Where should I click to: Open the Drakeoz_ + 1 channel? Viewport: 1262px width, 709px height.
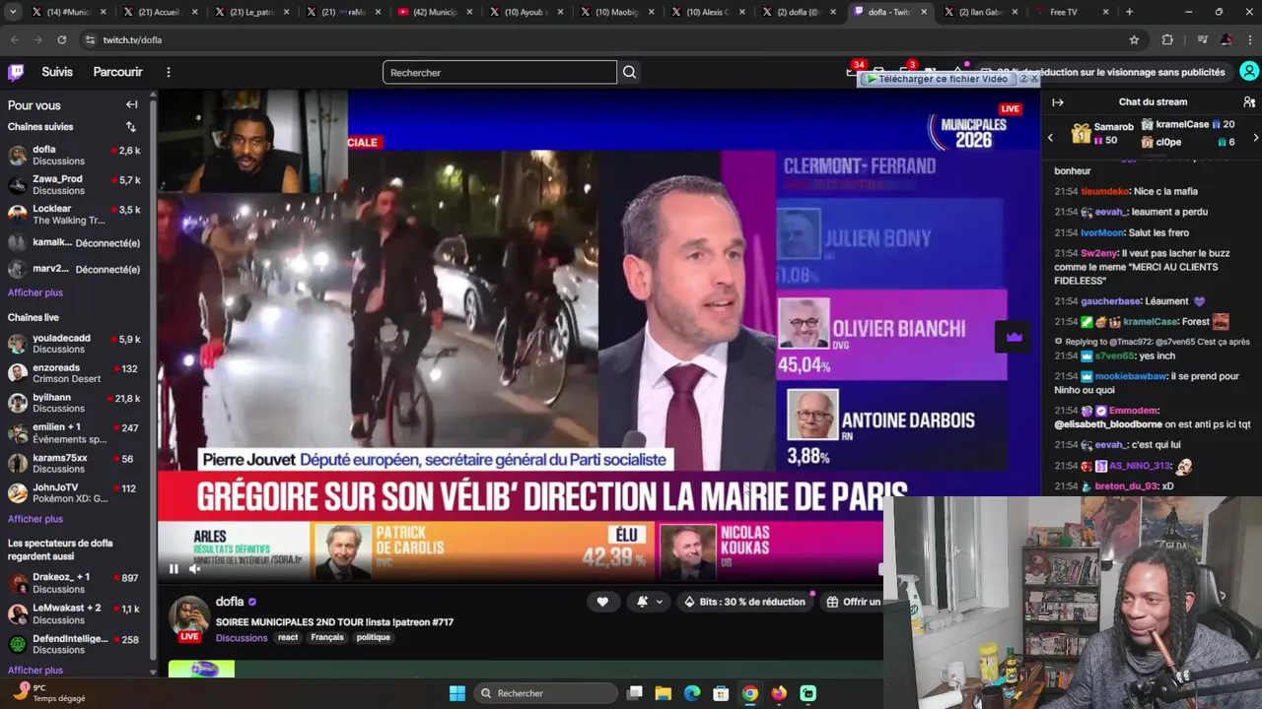(75, 583)
